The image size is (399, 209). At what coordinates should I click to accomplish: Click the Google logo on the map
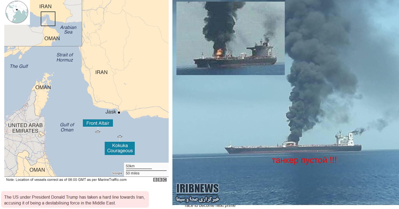click(117, 173)
